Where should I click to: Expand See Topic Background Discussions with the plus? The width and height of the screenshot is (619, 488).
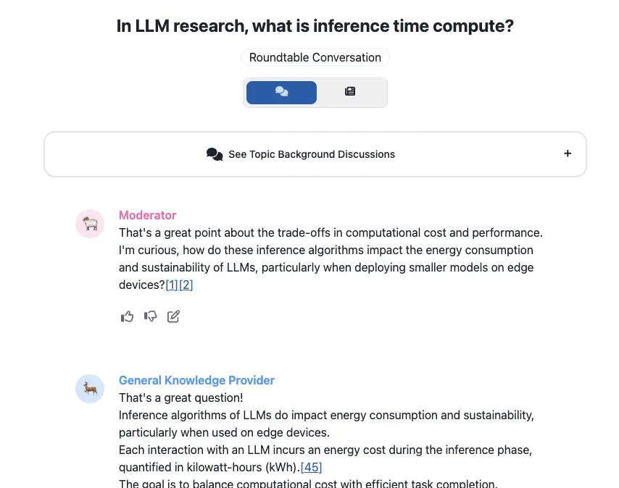(568, 153)
